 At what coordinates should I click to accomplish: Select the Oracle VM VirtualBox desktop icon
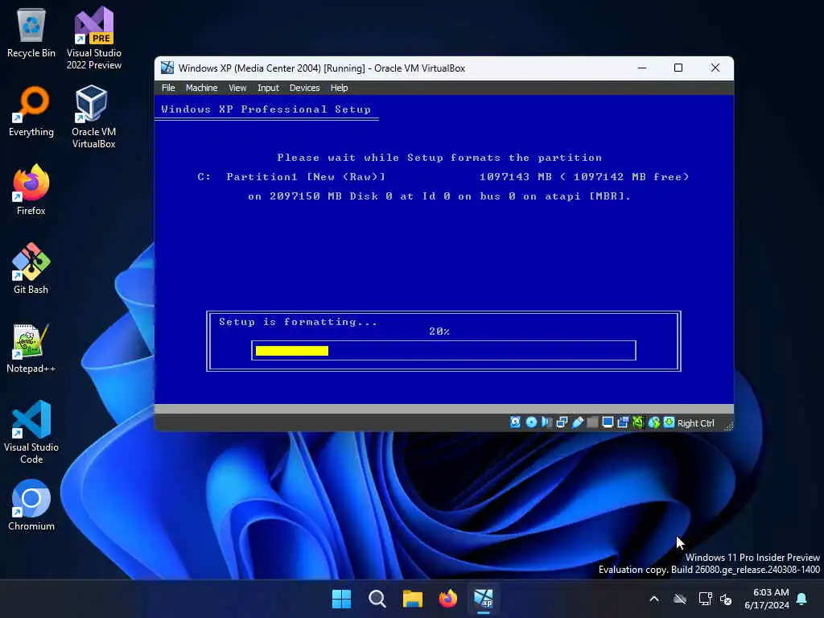tap(93, 117)
